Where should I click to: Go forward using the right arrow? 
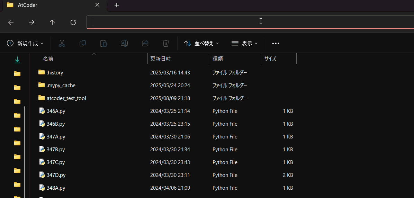click(x=32, y=22)
